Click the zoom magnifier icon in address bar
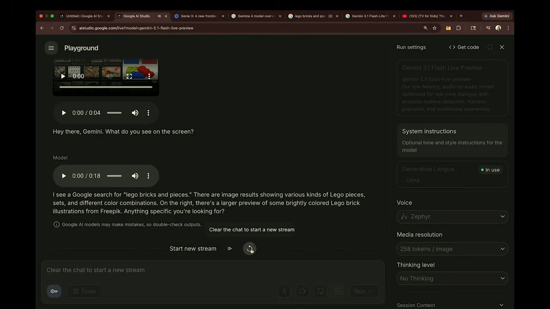 pyautogui.click(x=425, y=28)
